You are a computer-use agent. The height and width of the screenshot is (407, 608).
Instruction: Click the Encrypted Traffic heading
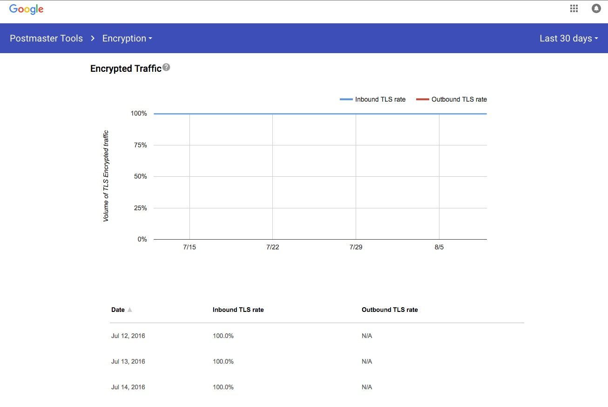pos(126,69)
